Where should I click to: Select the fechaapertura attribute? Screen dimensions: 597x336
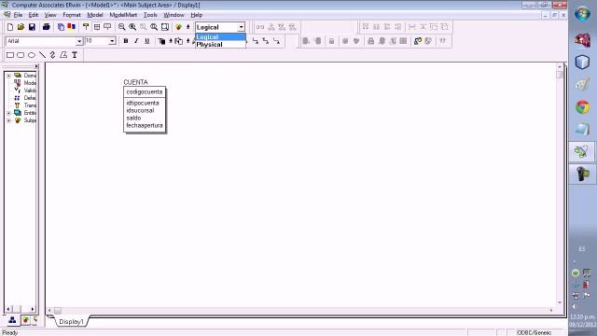pos(145,125)
